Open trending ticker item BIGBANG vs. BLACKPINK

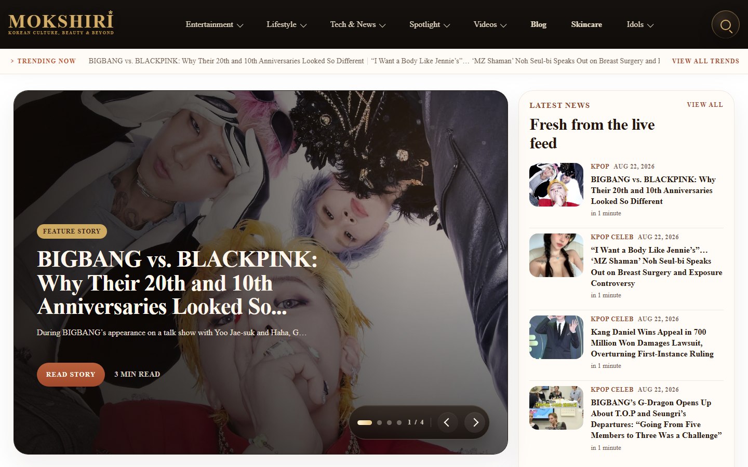pyautogui.click(x=226, y=61)
